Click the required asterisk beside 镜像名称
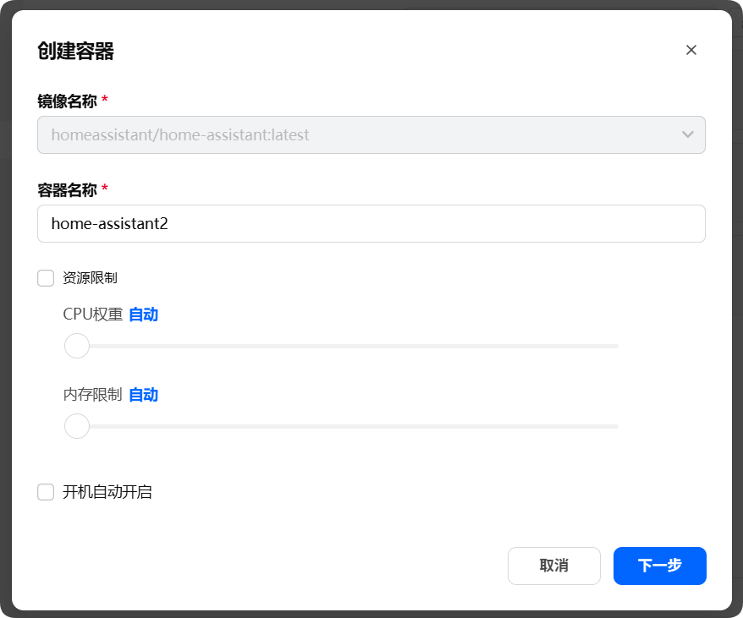 [x=103, y=98]
